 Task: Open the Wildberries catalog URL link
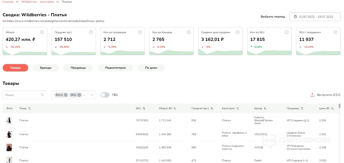55,21
